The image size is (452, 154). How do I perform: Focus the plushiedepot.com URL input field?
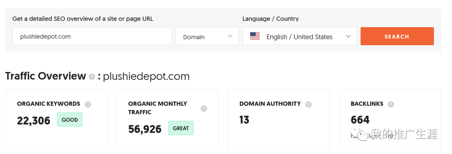click(x=92, y=36)
